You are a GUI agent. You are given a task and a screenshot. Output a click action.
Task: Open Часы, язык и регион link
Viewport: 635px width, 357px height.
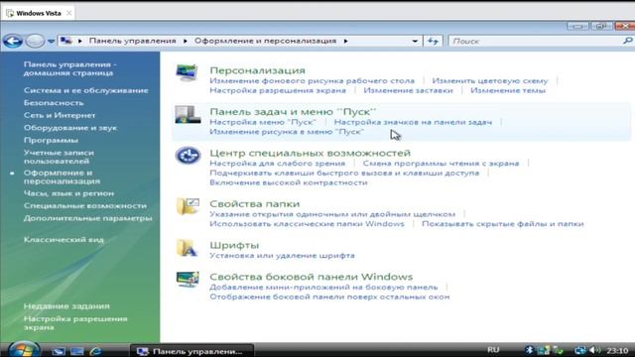[68, 193]
